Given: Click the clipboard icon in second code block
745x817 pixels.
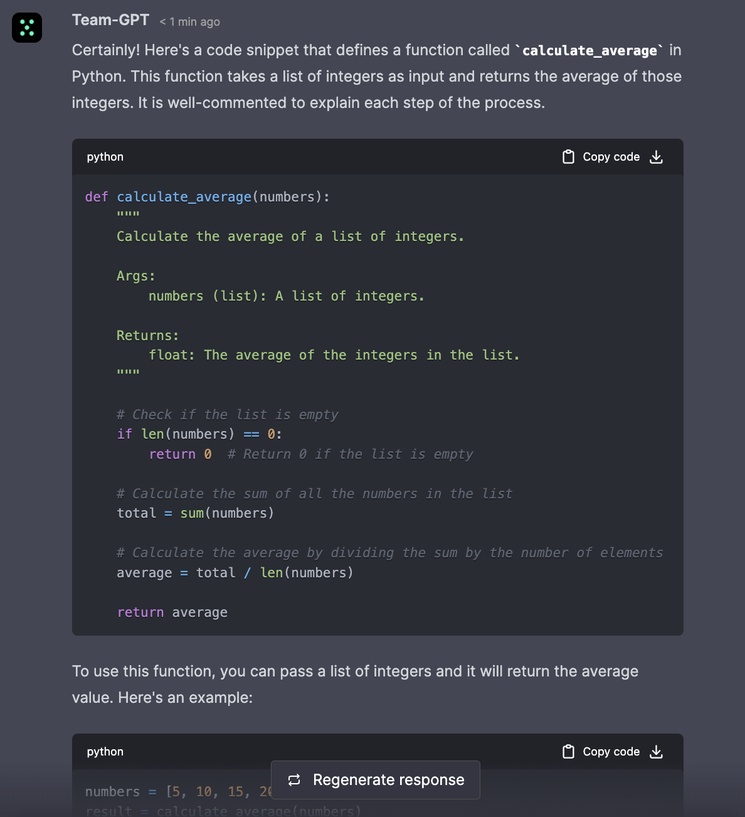Looking at the screenshot, I should click(x=568, y=752).
